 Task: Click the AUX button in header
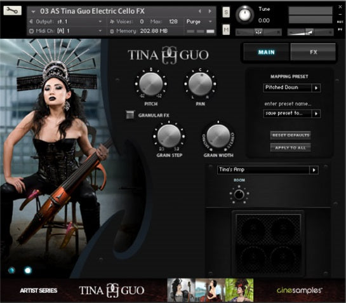(340, 22)
